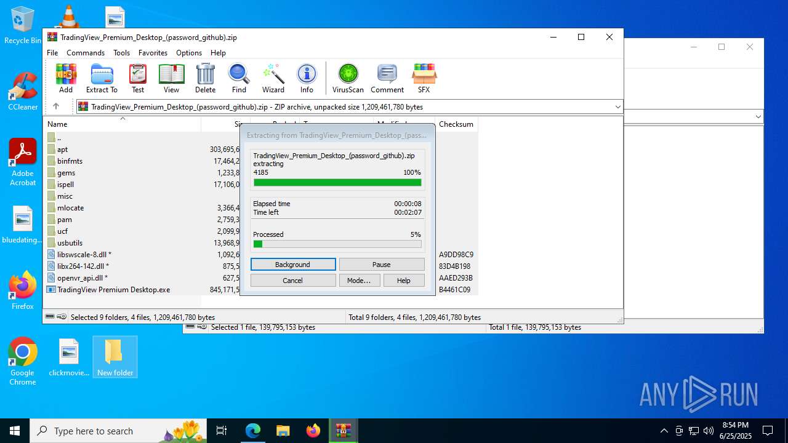
Task: Click the Add toolbar icon in WinRAR
Action: 66,78
